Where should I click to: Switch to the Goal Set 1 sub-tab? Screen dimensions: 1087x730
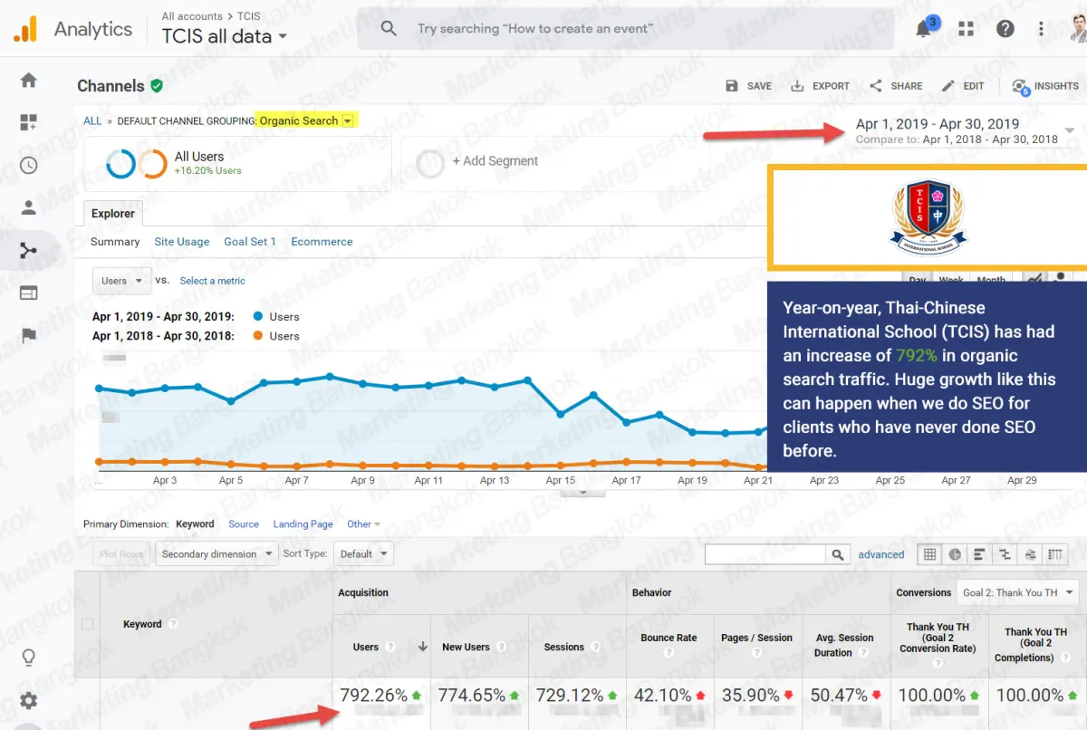(x=250, y=242)
